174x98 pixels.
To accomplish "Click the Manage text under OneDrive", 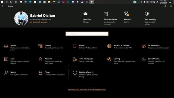I will pyautogui.click(x=86, y=22).
